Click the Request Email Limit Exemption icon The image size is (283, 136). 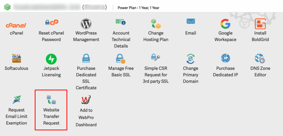16,99
